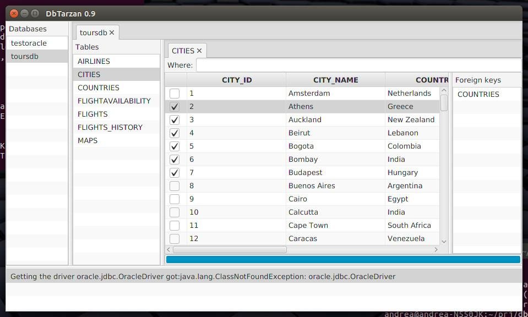Check the Caracas row checkbox
The image size is (528, 317).
(175, 239)
